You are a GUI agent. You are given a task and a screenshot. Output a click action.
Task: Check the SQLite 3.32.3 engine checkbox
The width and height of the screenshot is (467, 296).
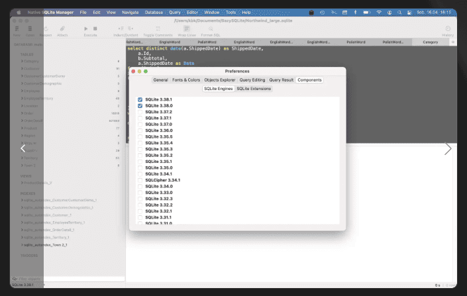pyautogui.click(x=140, y=199)
